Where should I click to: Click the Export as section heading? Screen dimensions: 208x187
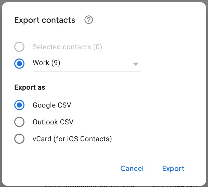(30, 88)
